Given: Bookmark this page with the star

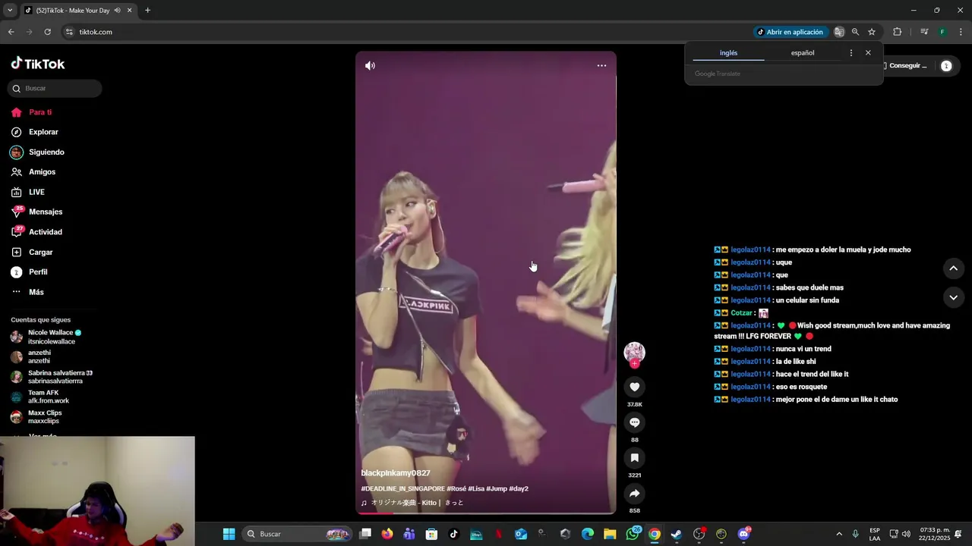Looking at the screenshot, I should 872,32.
